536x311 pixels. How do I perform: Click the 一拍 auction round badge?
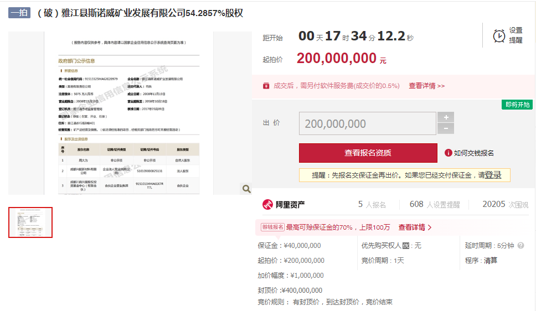[19, 13]
